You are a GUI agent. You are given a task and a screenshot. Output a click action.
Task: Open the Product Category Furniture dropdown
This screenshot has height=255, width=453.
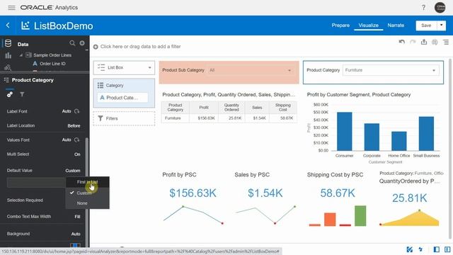[x=391, y=70]
